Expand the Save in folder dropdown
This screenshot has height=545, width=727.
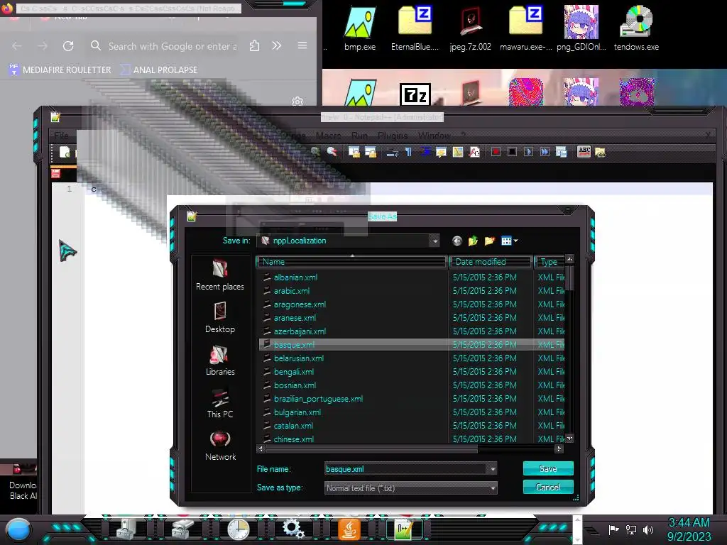point(435,241)
